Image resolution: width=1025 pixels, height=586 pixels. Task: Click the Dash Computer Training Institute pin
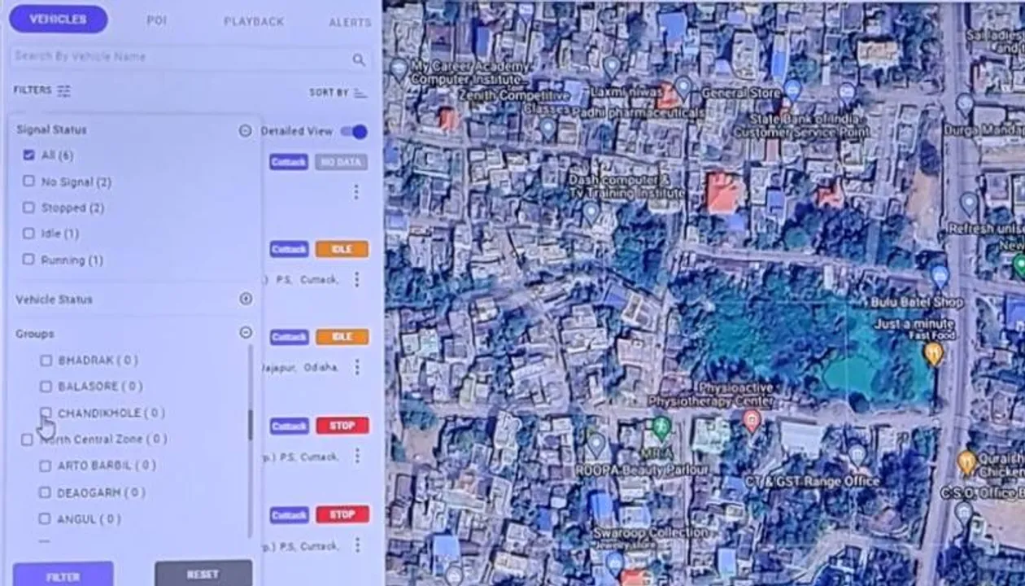[591, 213]
